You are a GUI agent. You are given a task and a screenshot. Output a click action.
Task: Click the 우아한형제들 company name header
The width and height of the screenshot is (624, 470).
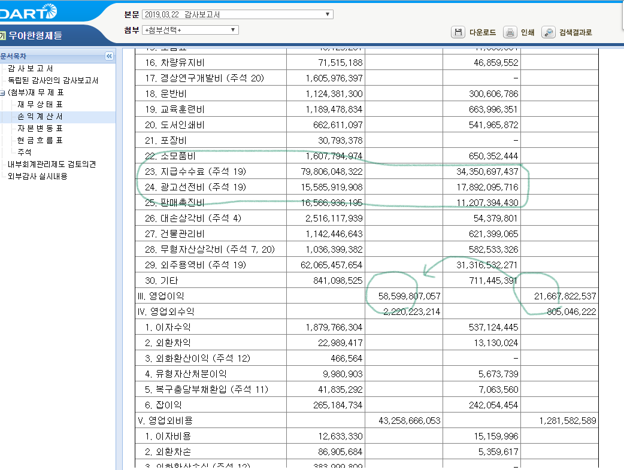(35, 35)
